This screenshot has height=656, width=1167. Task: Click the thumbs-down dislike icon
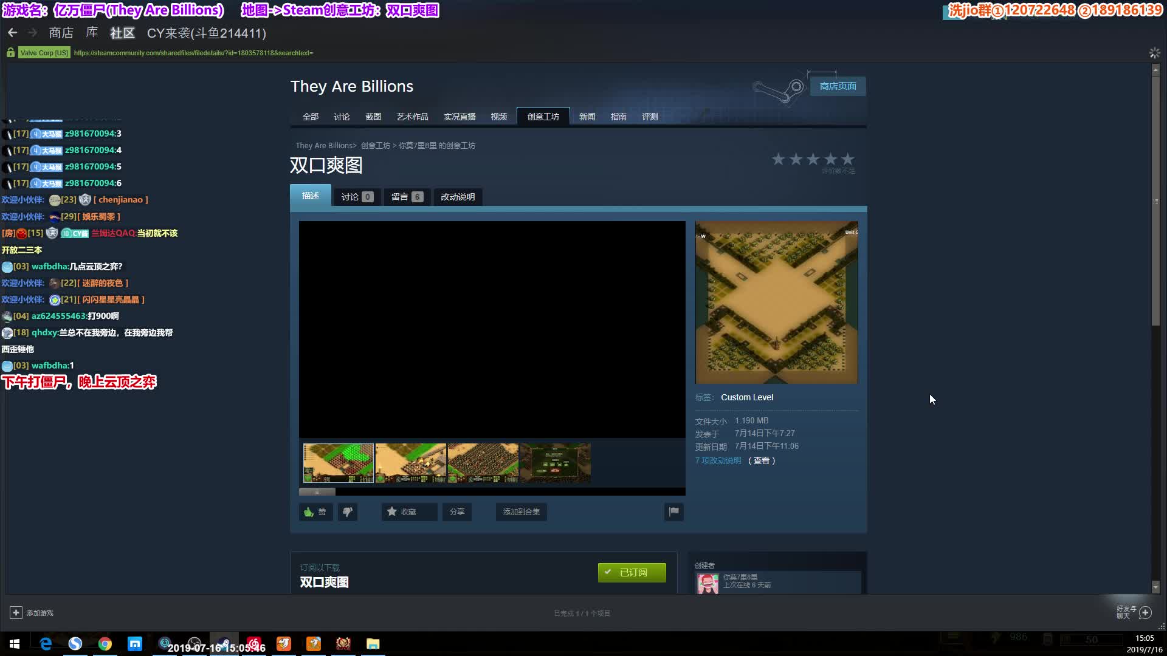(348, 512)
